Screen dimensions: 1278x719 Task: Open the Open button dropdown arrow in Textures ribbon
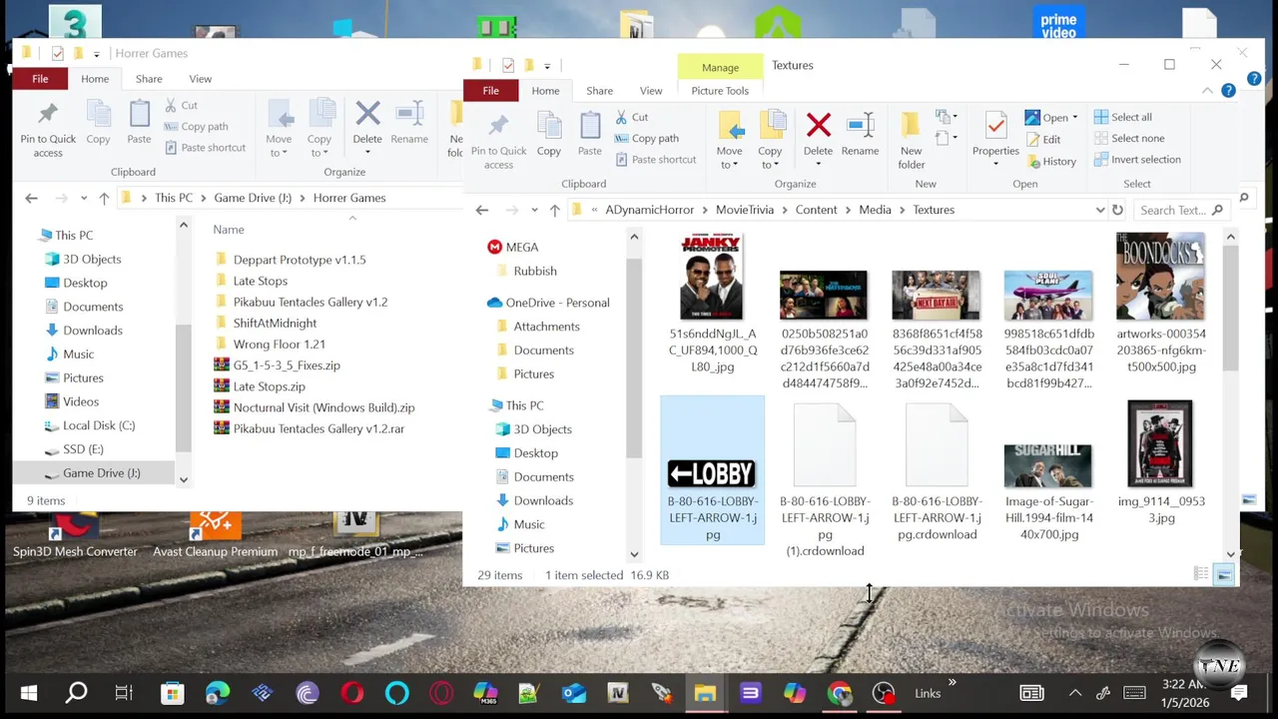coord(1074,118)
